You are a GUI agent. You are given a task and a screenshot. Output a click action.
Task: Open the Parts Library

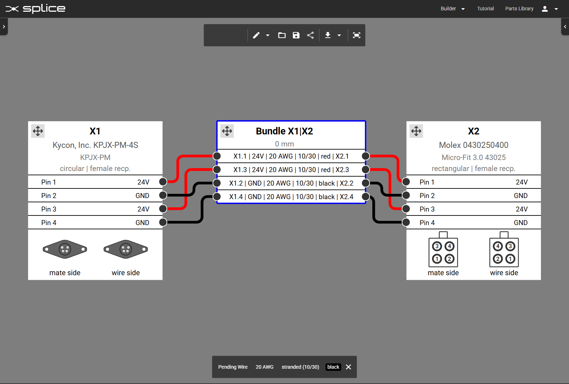(x=519, y=9)
